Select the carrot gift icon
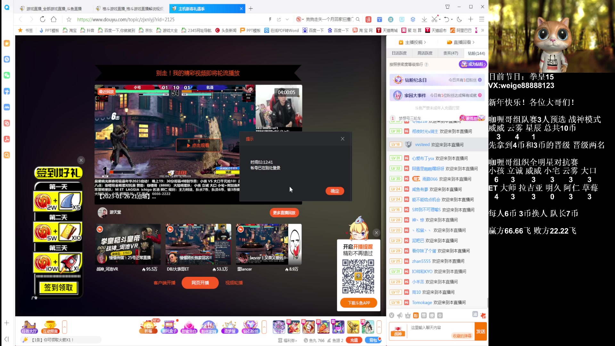 [x=323, y=327]
